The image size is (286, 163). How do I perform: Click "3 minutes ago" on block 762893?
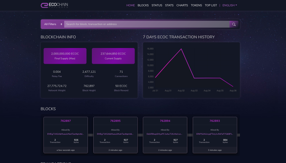tap(214, 150)
